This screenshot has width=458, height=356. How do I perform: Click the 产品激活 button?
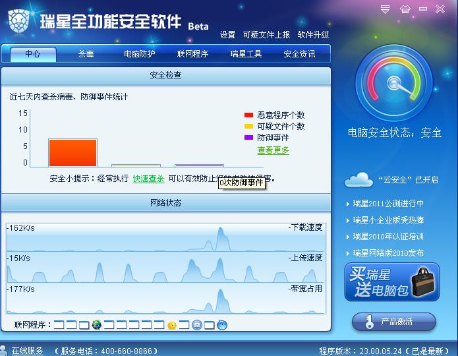pos(394,322)
